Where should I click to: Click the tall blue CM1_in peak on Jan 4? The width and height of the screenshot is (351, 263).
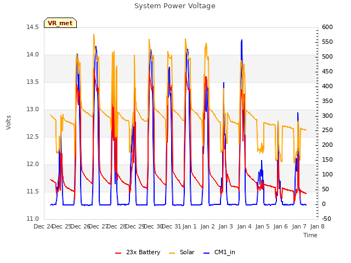pyautogui.click(x=241, y=41)
